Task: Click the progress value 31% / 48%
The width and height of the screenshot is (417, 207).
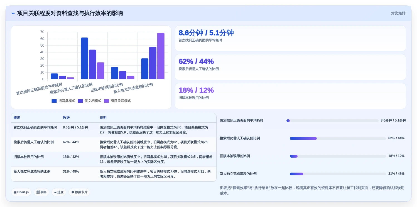Action: 396,174
